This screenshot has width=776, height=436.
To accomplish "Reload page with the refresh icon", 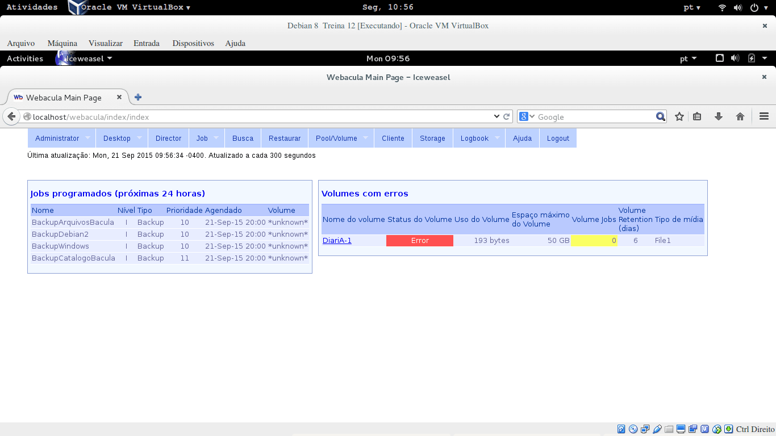I will pos(507,116).
